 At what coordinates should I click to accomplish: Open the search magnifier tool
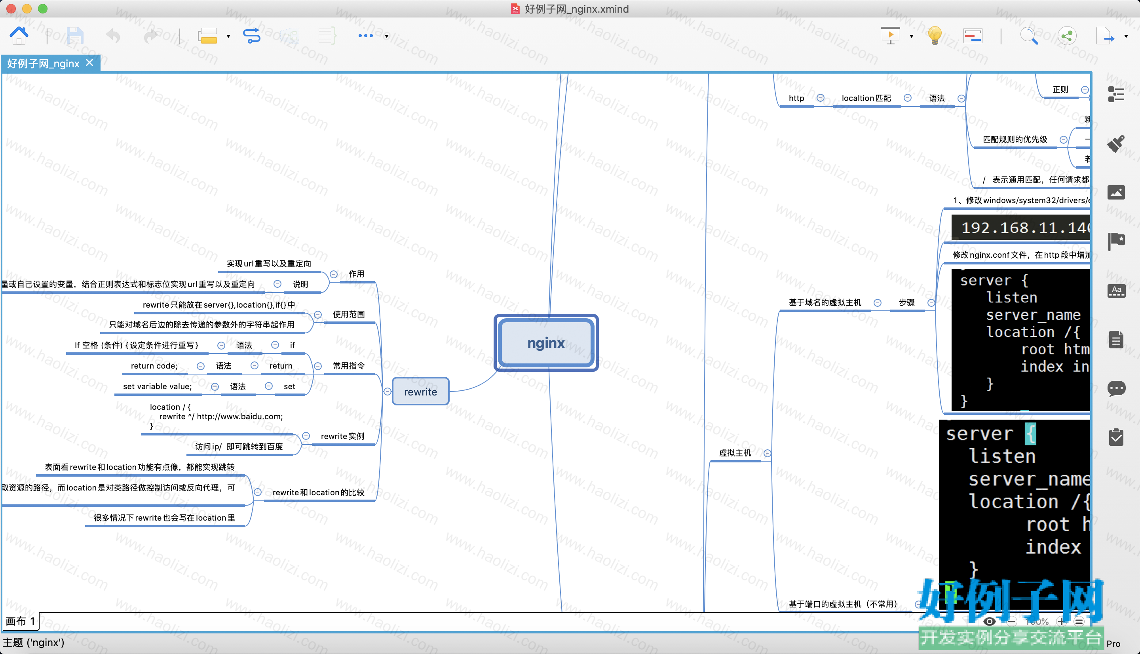pyautogui.click(x=1029, y=36)
